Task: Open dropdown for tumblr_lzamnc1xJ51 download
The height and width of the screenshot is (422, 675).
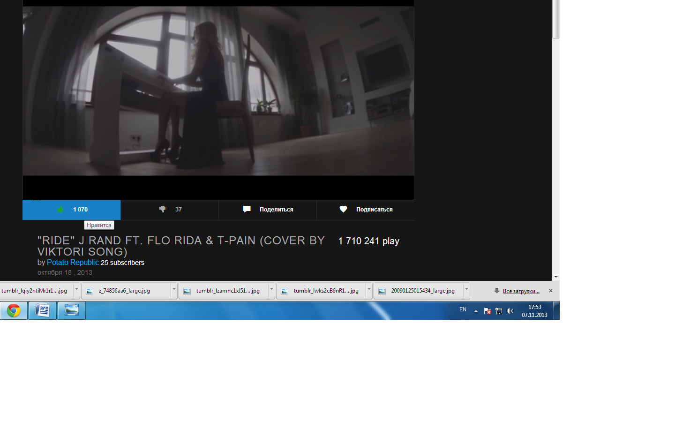Action: tap(271, 290)
